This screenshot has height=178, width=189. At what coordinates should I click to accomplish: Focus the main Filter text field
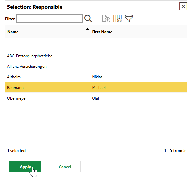tap(49, 19)
